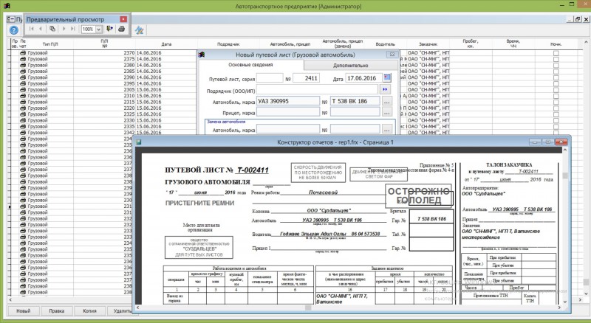
Task: Click the Водитель column header
Action: 385,44
